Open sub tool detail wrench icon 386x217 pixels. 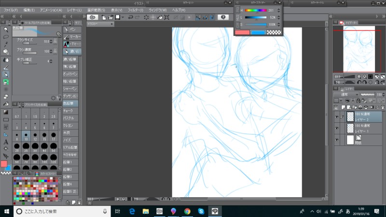(59, 98)
